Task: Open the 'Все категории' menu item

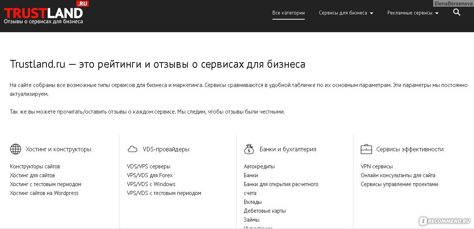Action: pyautogui.click(x=288, y=13)
